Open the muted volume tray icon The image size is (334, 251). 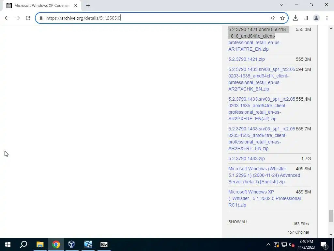click(x=292, y=244)
